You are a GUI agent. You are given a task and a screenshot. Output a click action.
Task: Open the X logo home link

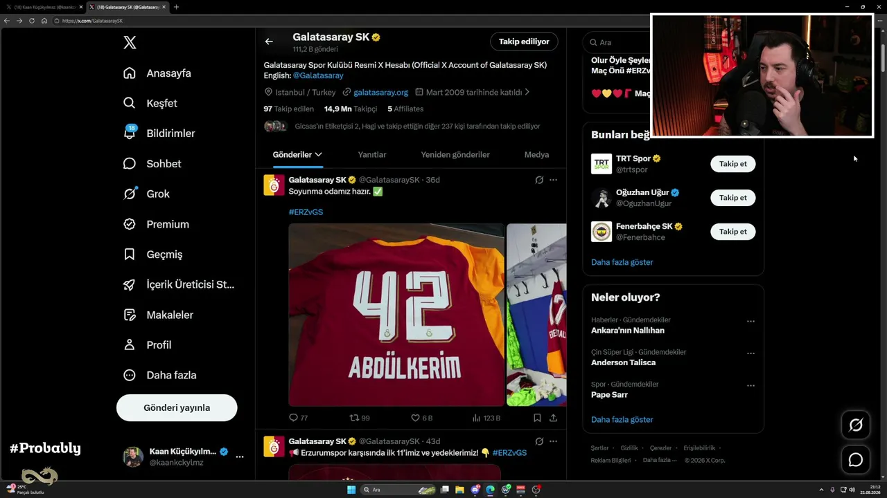coord(130,43)
